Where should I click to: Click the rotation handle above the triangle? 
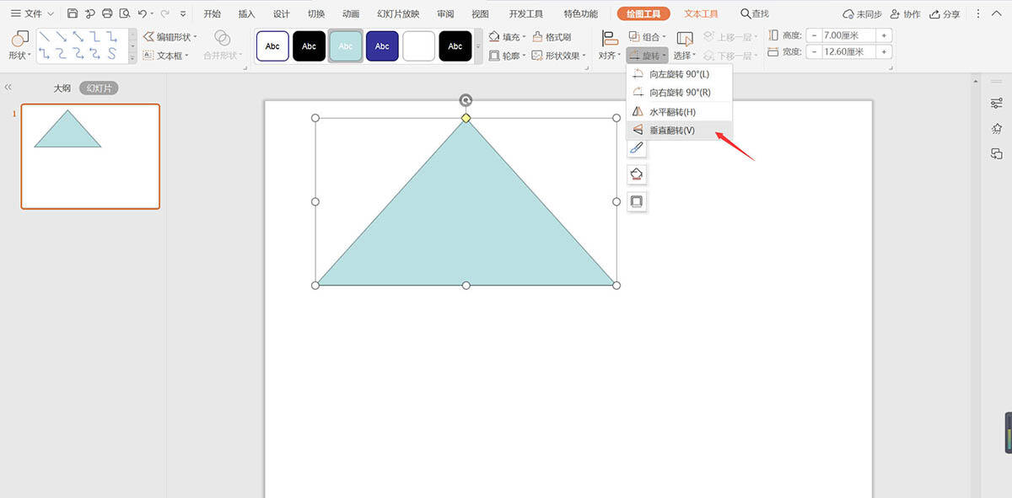tap(466, 100)
